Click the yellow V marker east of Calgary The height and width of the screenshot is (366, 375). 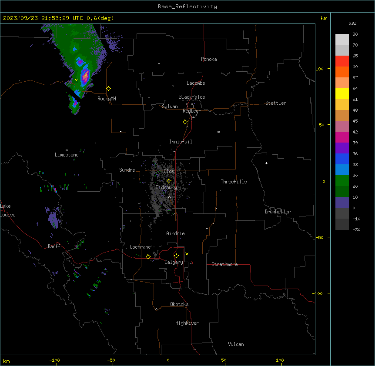187,254
